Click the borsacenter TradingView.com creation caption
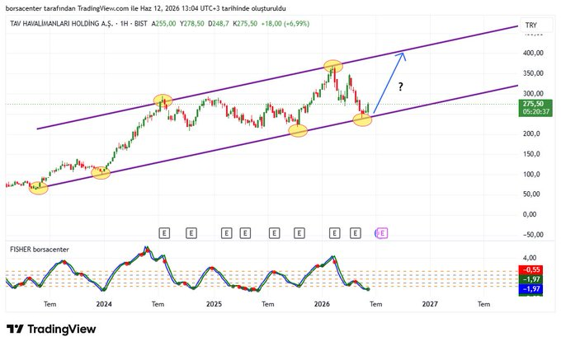561x346 pixels. click(146, 8)
